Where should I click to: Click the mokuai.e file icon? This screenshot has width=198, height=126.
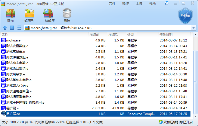(3, 40)
